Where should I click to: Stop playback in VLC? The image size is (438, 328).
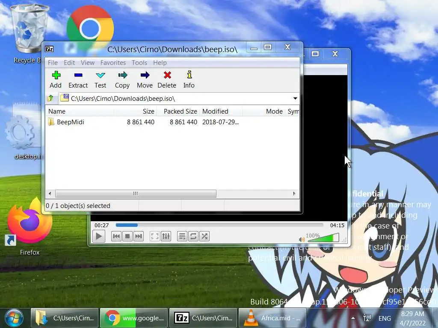tap(127, 237)
